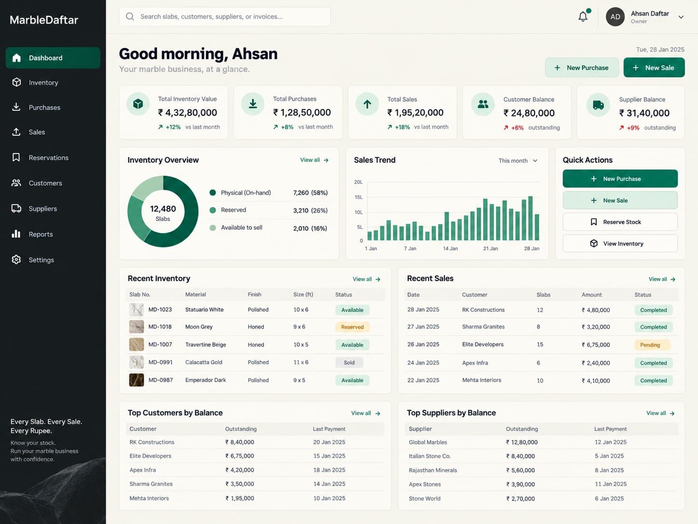
Task: Navigate to Reservations in the sidebar
Action: (x=53, y=158)
